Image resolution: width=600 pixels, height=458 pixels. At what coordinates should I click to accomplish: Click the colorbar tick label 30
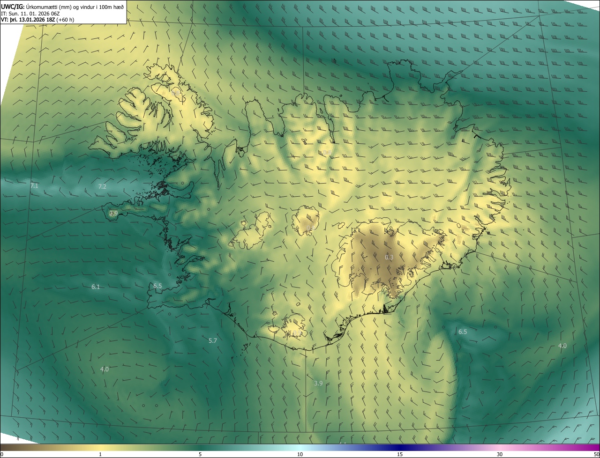(500, 454)
